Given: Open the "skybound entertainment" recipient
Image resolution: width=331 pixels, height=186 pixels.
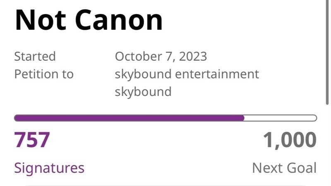Looking at the screenshot, I should coord(187,74).
